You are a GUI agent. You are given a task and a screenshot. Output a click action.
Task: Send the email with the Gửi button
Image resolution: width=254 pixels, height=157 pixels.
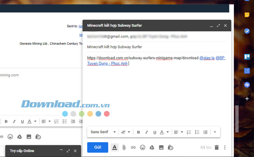[x=97, y=147]
